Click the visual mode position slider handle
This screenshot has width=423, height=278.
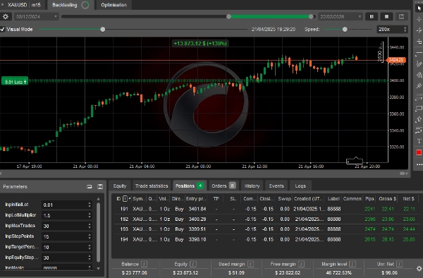[102, 29]
